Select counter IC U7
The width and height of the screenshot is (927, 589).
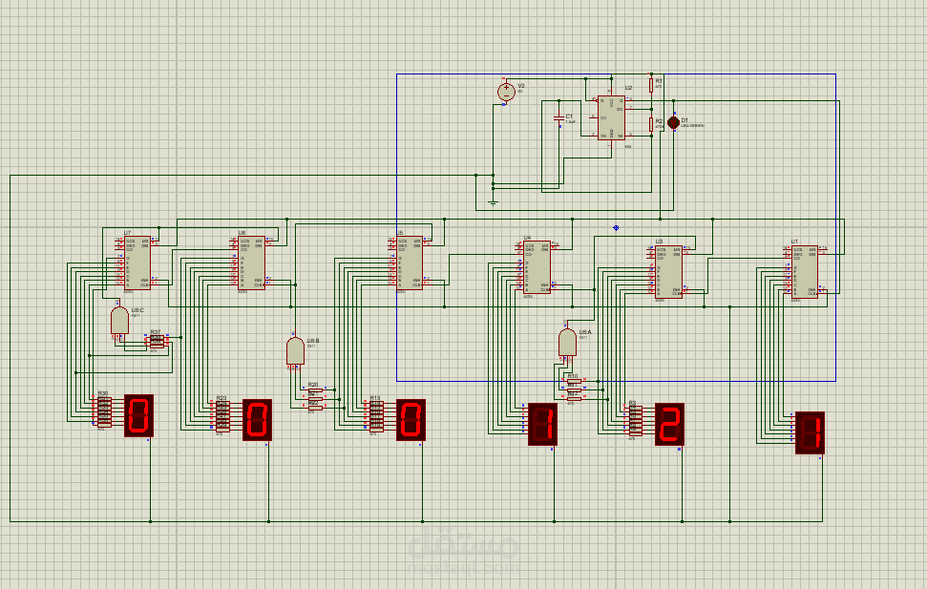pos(137,263)
